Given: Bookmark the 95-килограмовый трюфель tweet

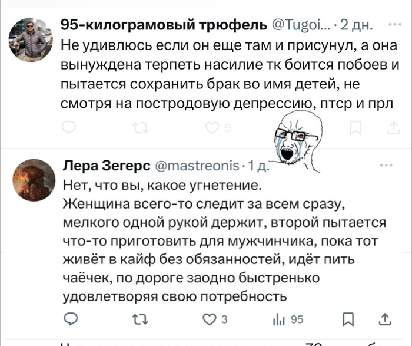Looking at the screenshot, I should [x=356, y=125].
